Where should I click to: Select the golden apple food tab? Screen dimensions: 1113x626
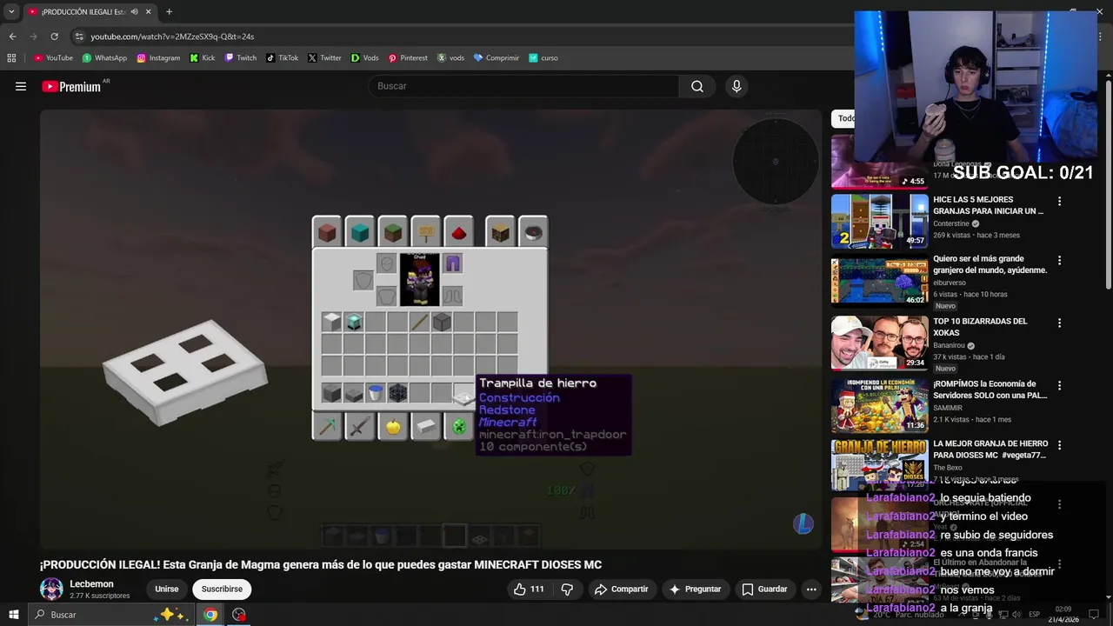pyautogui.click(x=392, y=426)
